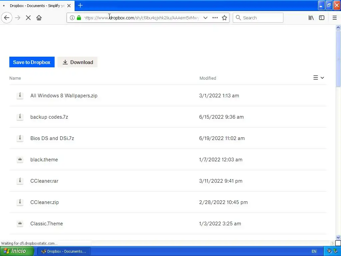Open address bar history dropdown

click(x=205, y=18)
